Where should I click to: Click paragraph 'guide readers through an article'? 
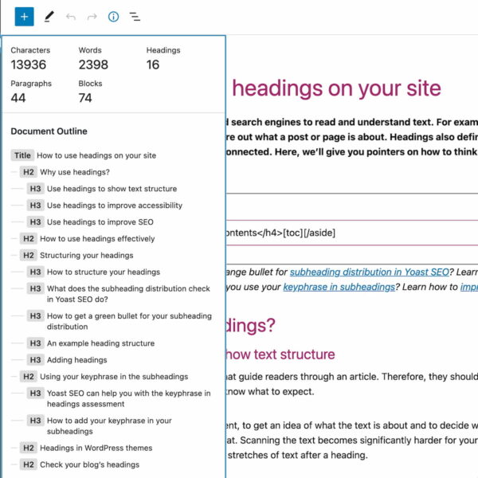pos(352,384)
